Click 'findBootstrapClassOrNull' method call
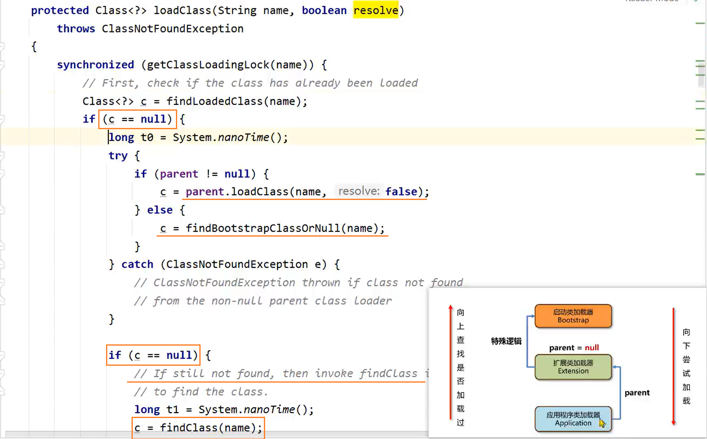 [263, 228]
